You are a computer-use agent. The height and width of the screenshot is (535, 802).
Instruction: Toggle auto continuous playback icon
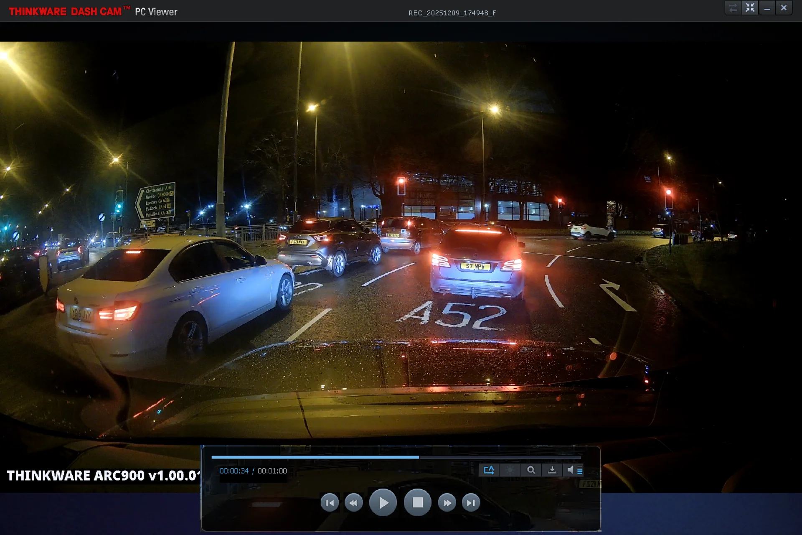[489, 470]
